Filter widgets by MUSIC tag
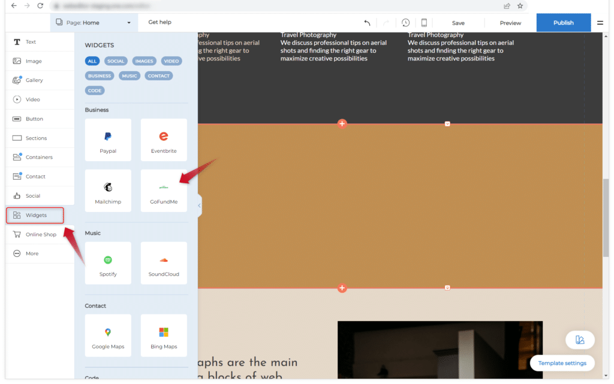 click(130, 76)
